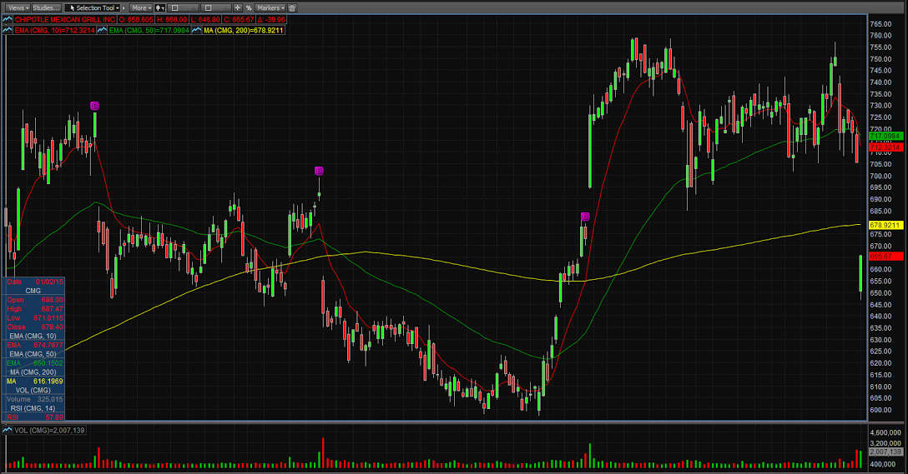Image resolution: width=908 pixels, height=474 pixels.
Task: Click the RSI (CMG, 14) header in data box
Action: pyautogui.click(x=33, y=408)
